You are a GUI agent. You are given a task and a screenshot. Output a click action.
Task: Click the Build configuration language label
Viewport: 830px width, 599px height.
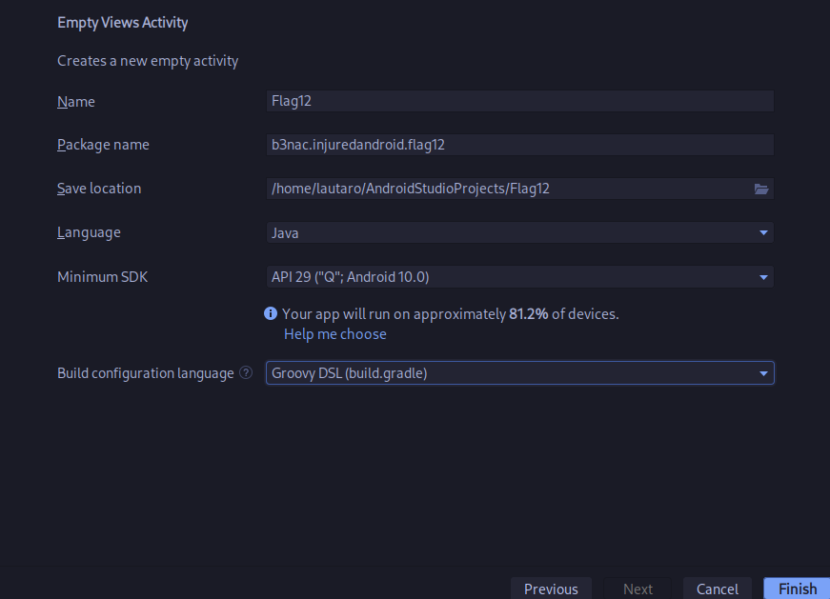click(x=146, y=373)
